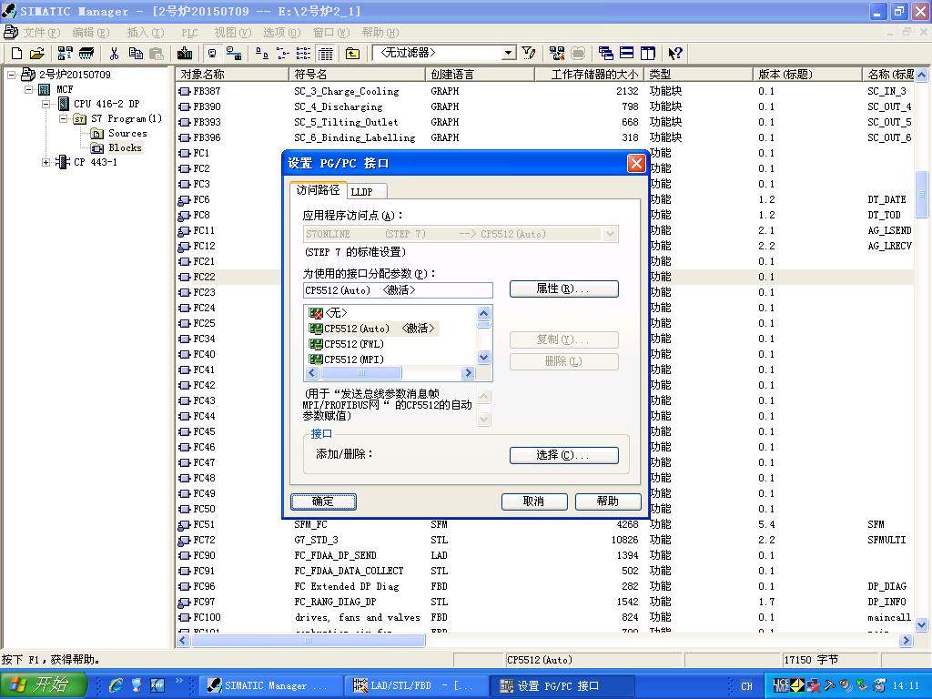The width and height of the screenshot is (932, 699).
Task: Click the filter edit funnel icon
Action: click(529, 54)
